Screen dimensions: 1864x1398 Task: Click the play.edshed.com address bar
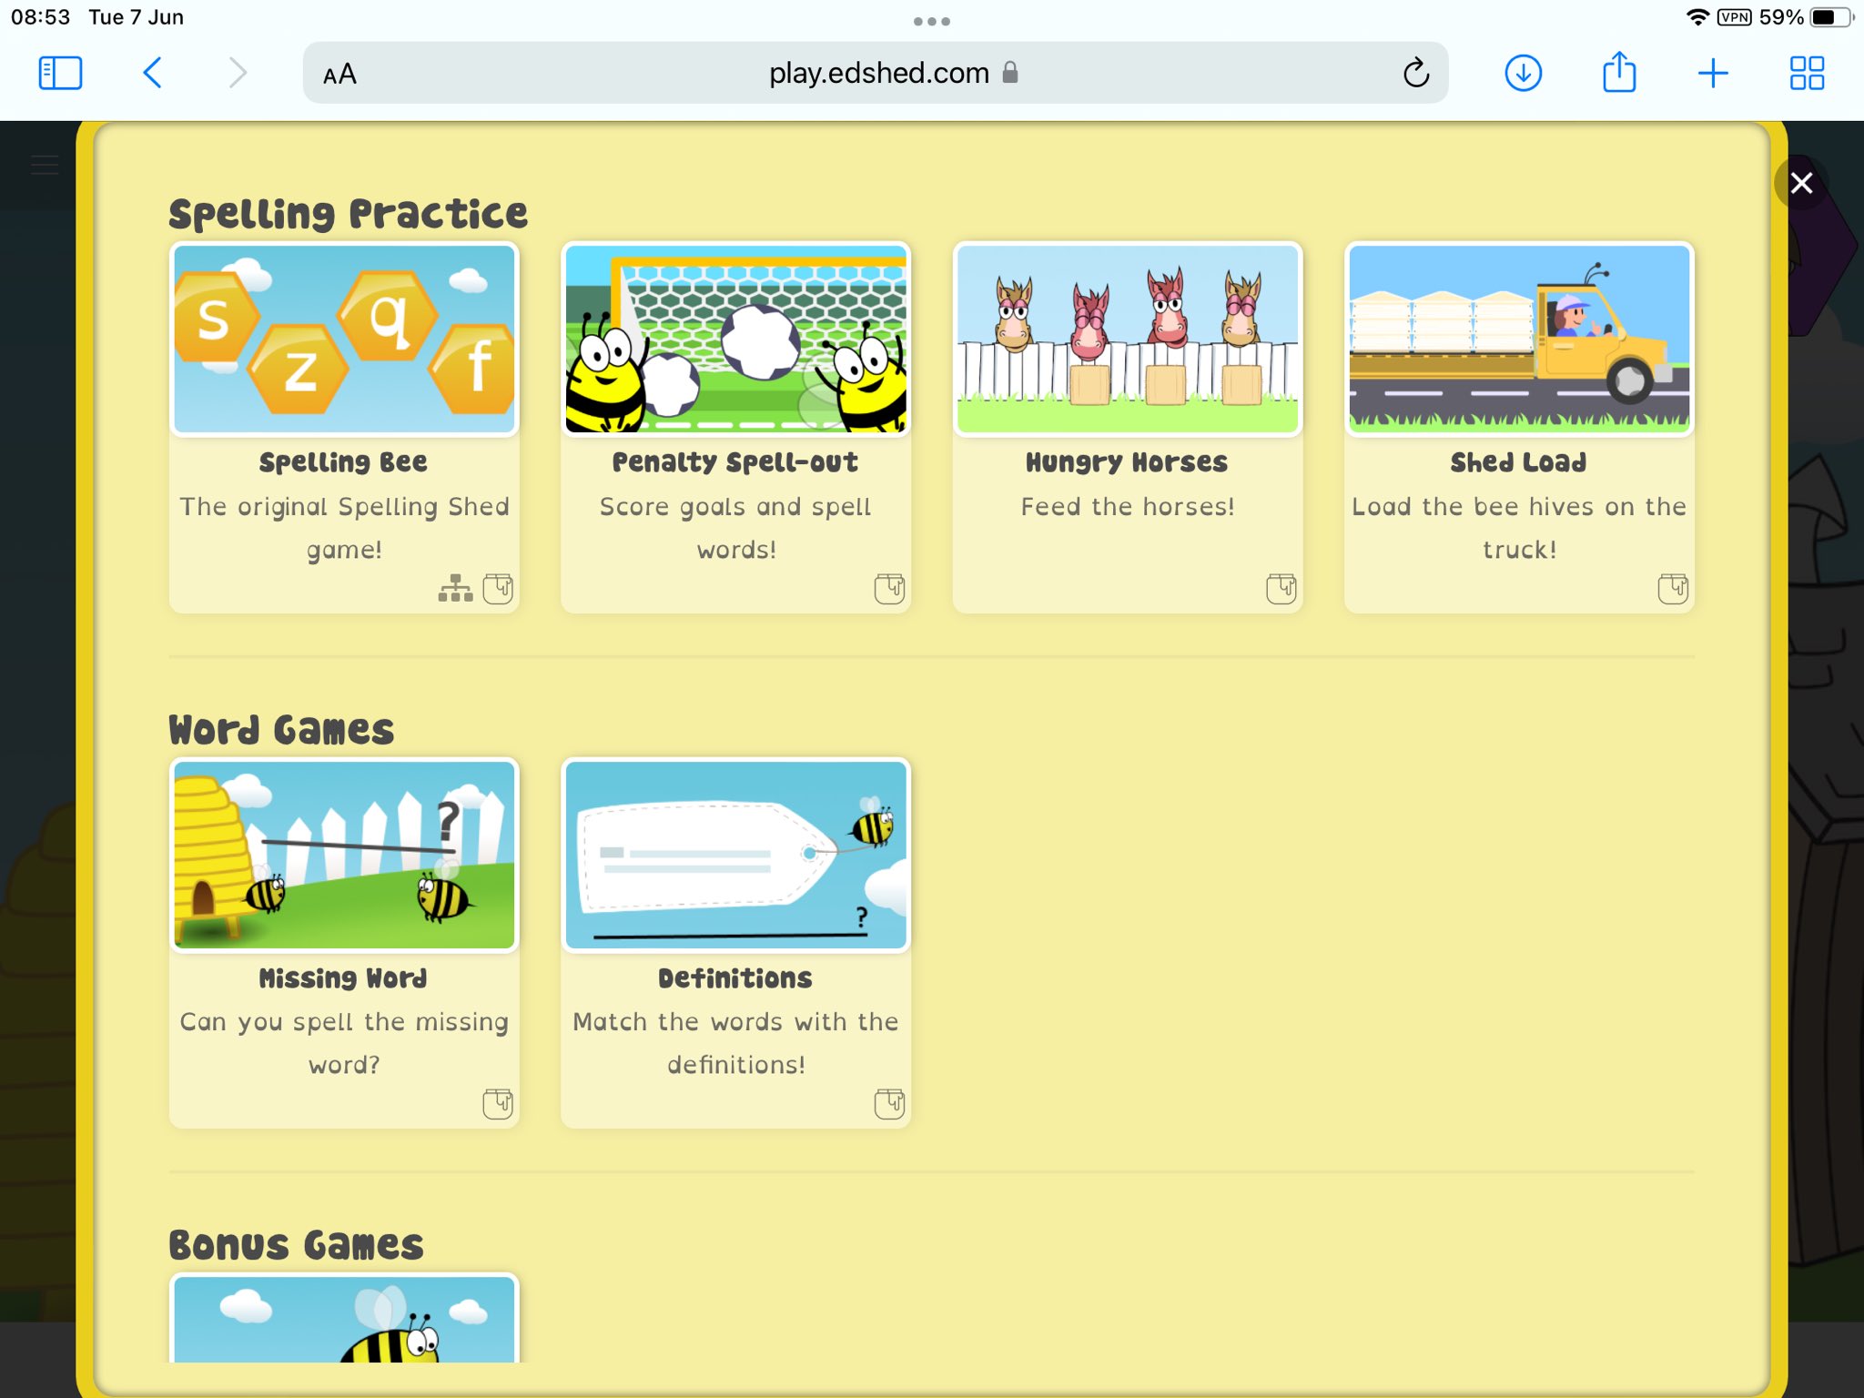click(875, 73)
